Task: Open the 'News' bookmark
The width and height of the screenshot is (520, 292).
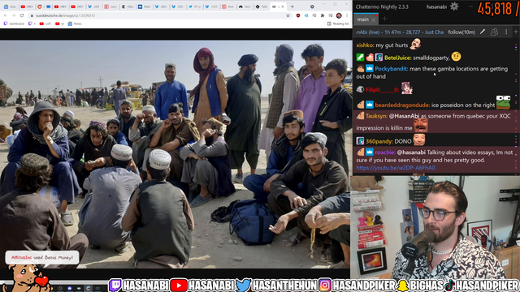Action: pos(75,24)
